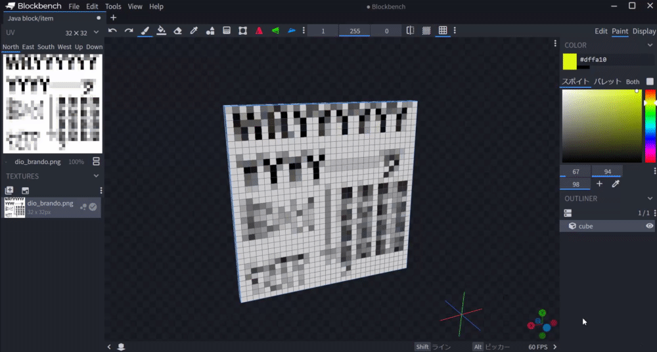Switch to the パレット color tab
The image size is (657, 352).
(608, 81)
